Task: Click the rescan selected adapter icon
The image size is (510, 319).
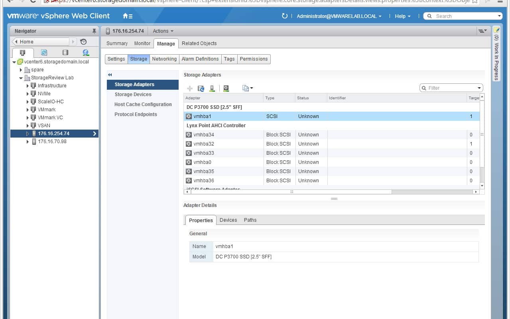Action: click(x=226, y=88)
